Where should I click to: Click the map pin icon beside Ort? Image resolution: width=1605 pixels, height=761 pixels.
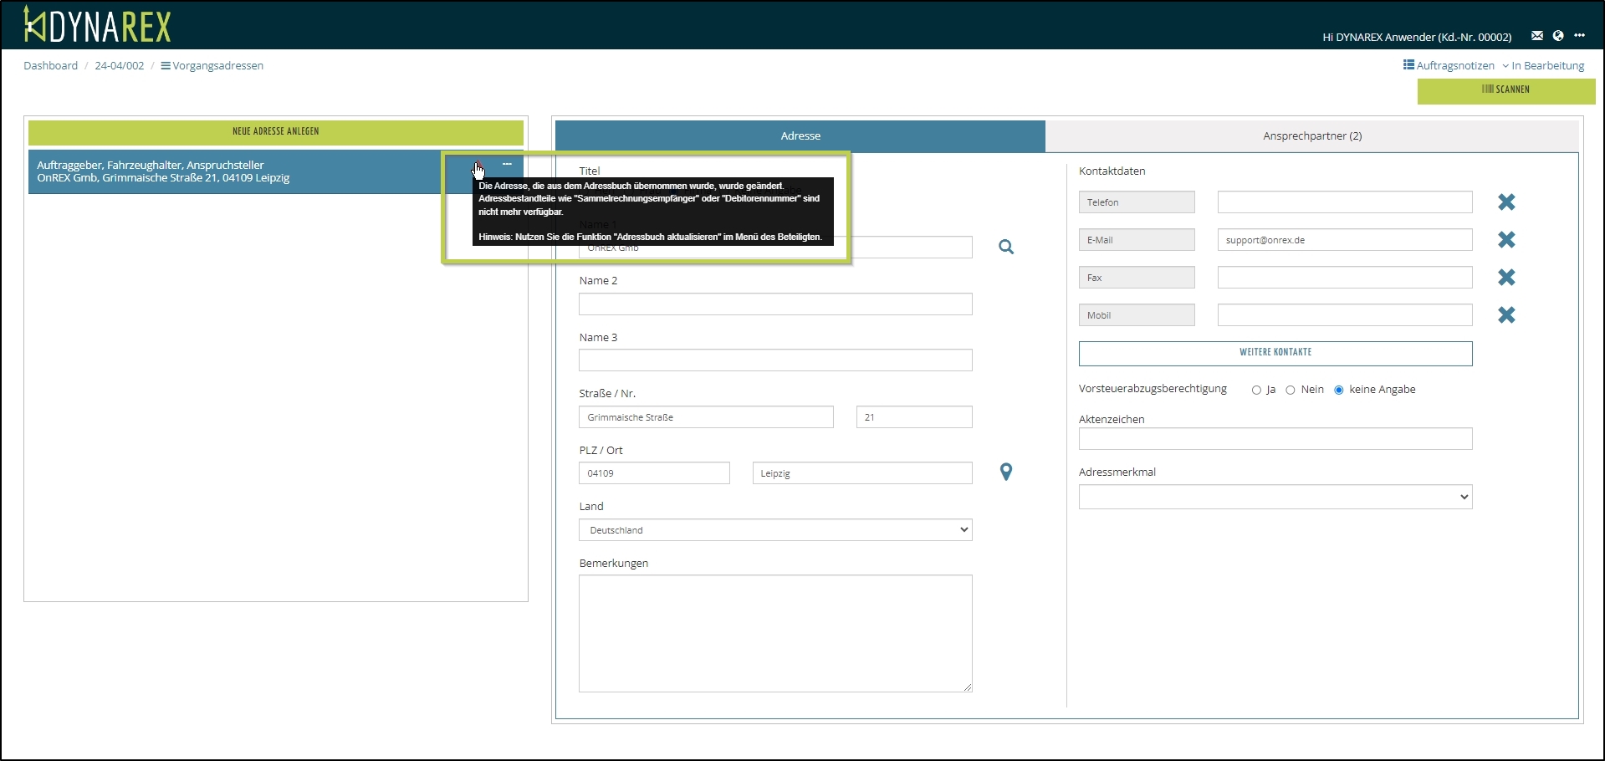click(x=1006, y=472)
